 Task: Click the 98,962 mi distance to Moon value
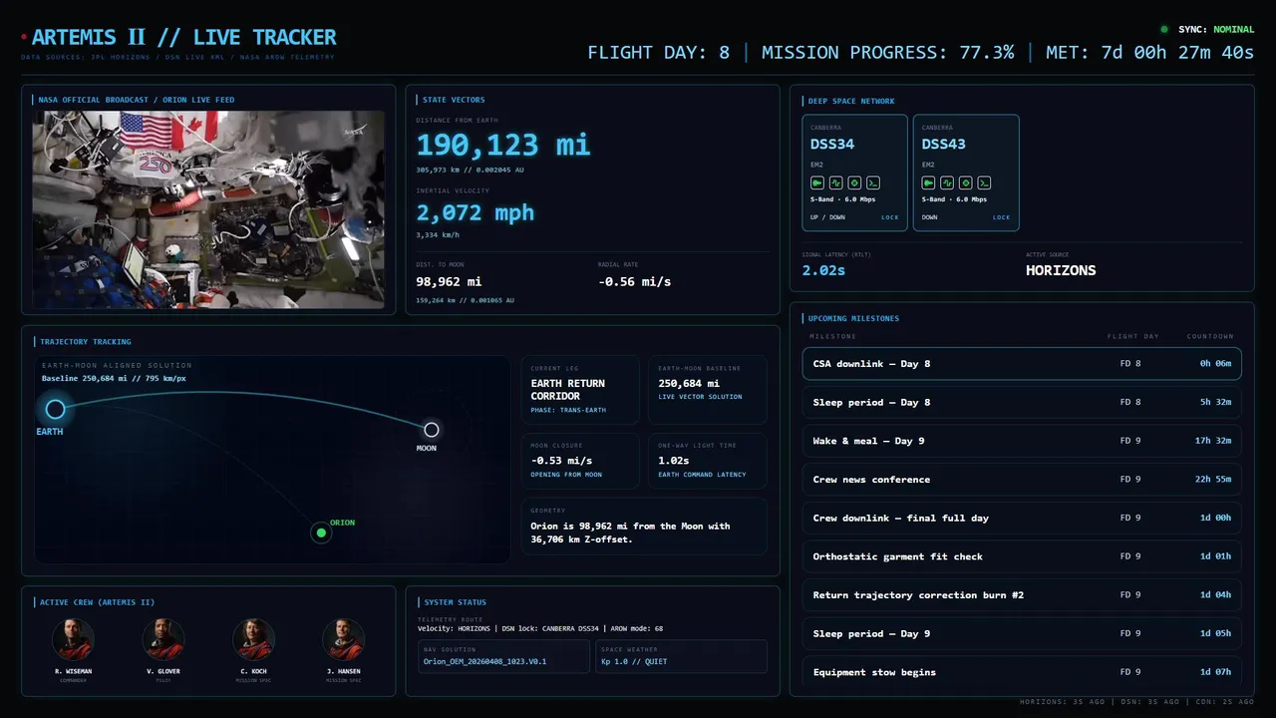(449, 282)
